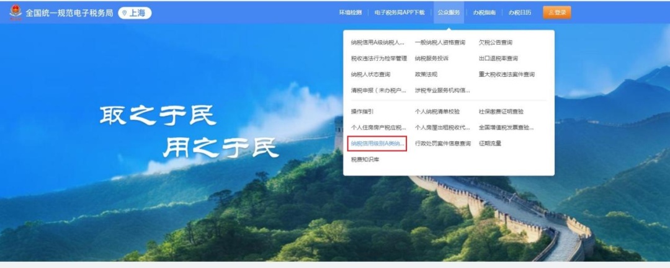Select 电子税务局APP下载 in the top bar

click(400, 12)
